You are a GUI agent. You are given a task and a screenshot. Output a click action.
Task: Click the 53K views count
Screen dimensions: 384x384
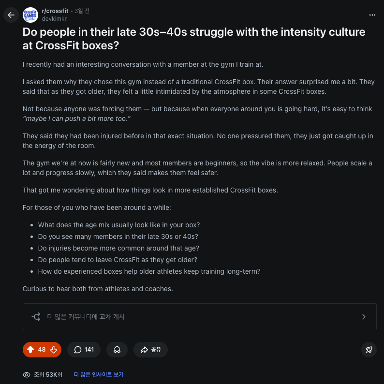pyautogui.click(x=48, y=375)
